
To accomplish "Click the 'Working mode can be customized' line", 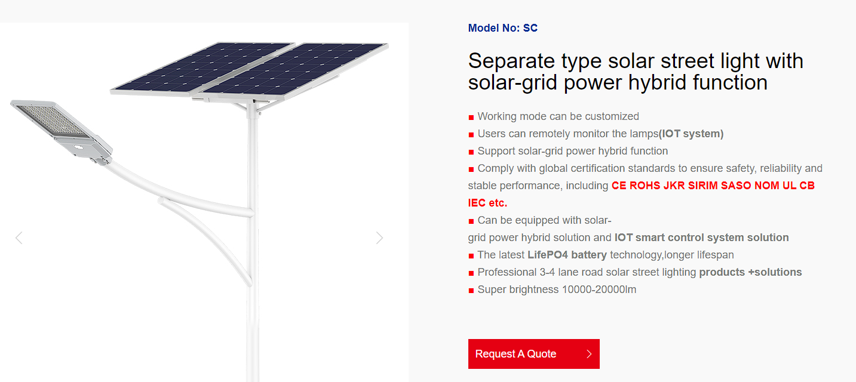I will (x=558, y=116).
